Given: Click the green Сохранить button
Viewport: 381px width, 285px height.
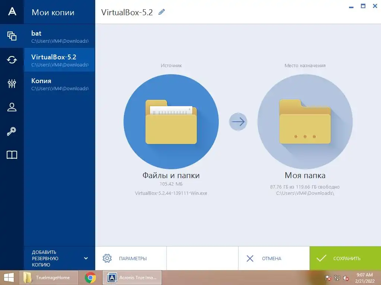Looking at the screenshot, I should click(x=345, y=258).
